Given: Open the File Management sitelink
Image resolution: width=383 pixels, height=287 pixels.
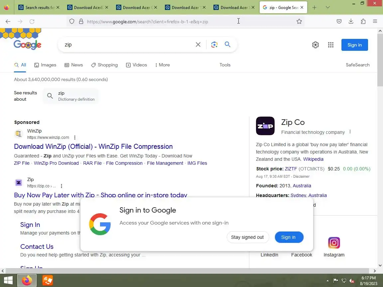Looking at the screenshot, I should click(x=165, y=163).
